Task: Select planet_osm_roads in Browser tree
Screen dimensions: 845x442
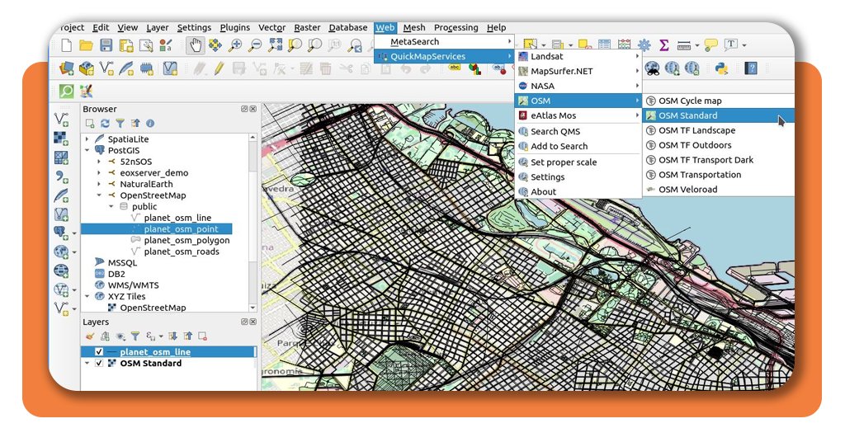Action: [181, 252]
